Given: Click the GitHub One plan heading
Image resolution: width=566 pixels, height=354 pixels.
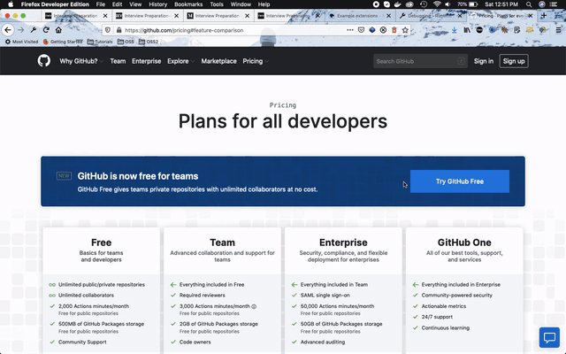Looking at the screenshot, I should 464,242.
